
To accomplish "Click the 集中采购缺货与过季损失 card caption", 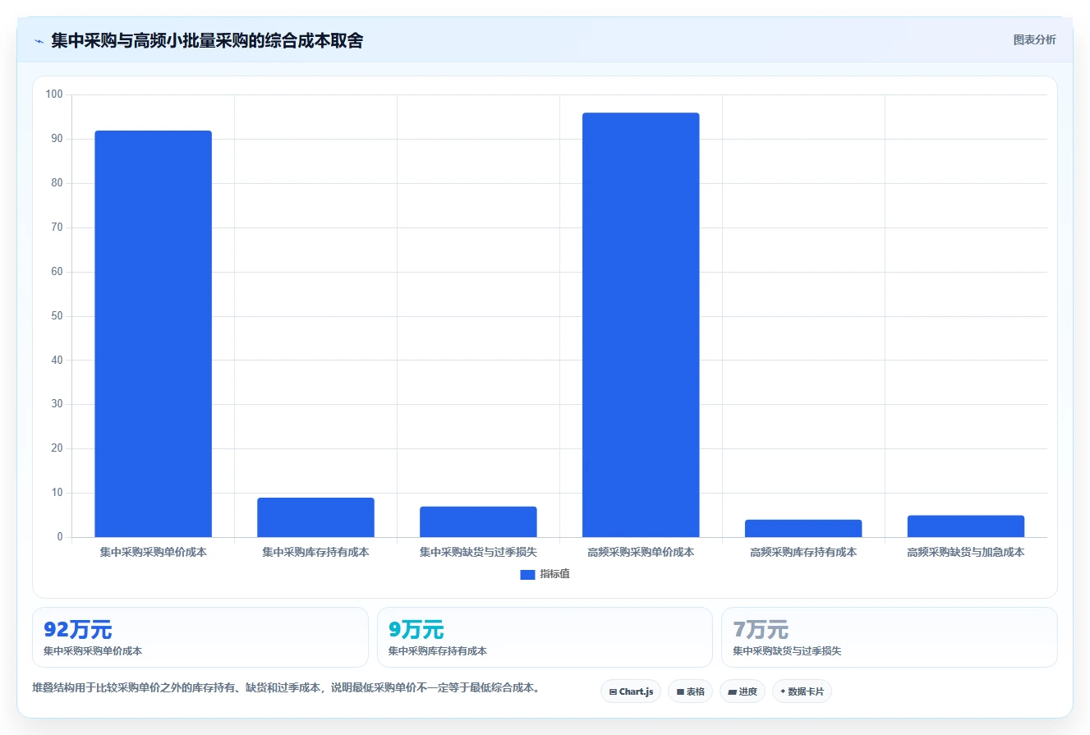I will point(787,651).
